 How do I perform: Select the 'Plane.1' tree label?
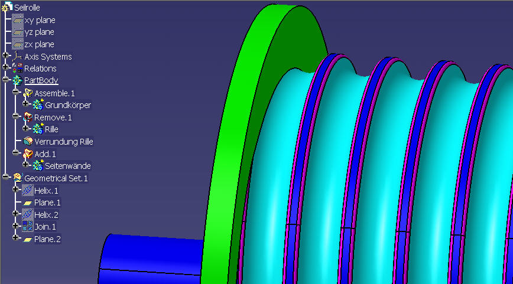[47, 203]
